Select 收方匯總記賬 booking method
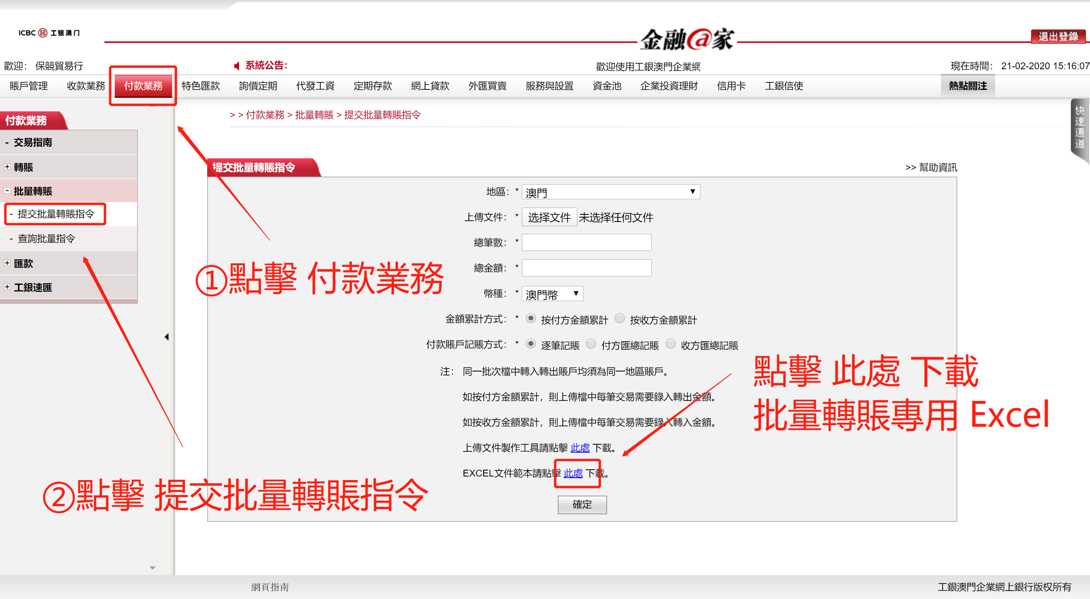Viewport: 1090px width, 599px height. [x=670, y=344]
